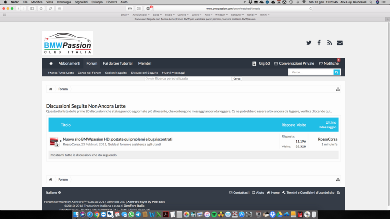Open thread Nuovo sito BMWpassion HD
The height and width of the screenshot is (219, 390).
click(x=117, y=139)
